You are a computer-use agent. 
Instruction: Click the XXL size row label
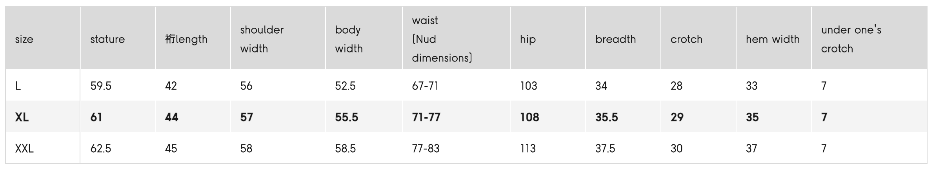(x=24, y=148)
